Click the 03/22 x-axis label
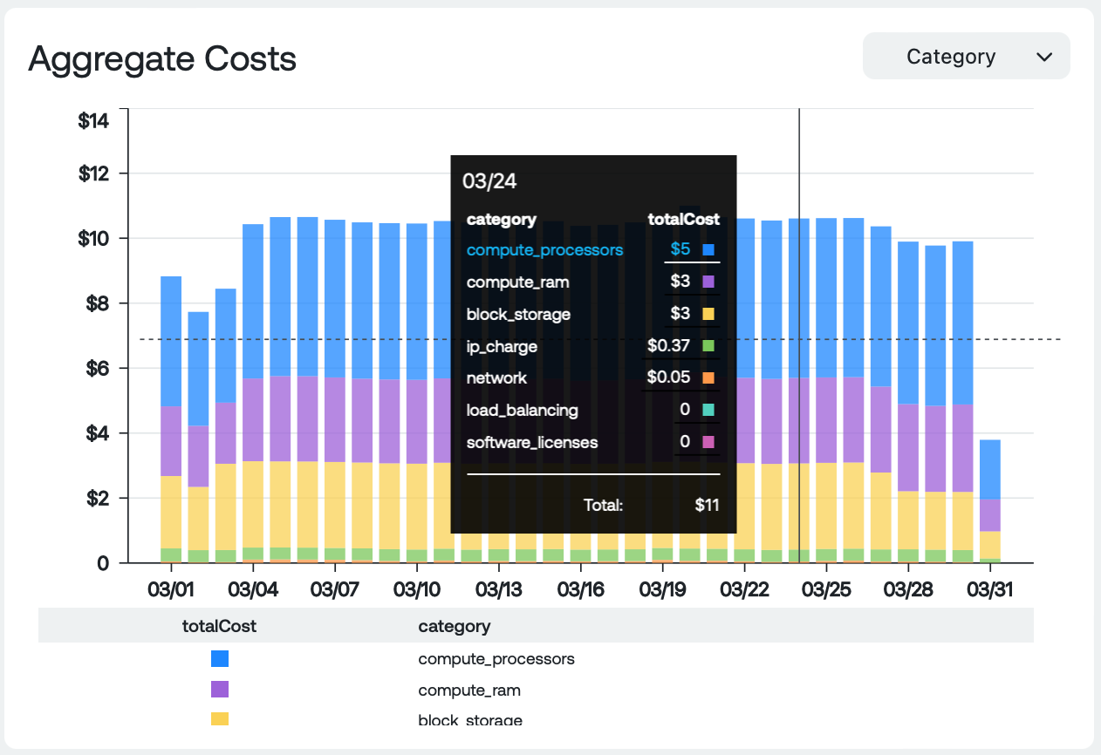The width and height of the screenshot is (1101, 755). tap(744, 589)
